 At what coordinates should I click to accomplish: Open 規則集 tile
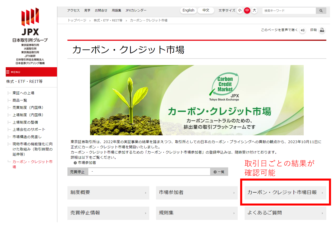197,213
